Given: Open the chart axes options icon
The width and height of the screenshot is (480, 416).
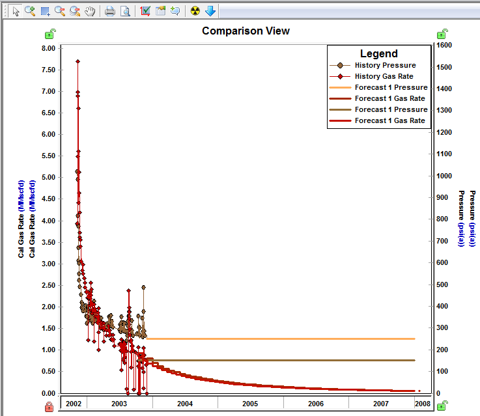Looking at the screenshot, I should (145, 10).
